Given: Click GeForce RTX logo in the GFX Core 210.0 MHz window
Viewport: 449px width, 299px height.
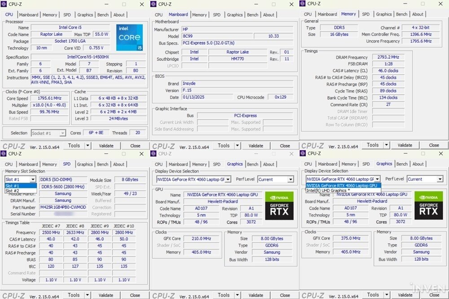Looking at the screenshot, I should coord(279,206).
